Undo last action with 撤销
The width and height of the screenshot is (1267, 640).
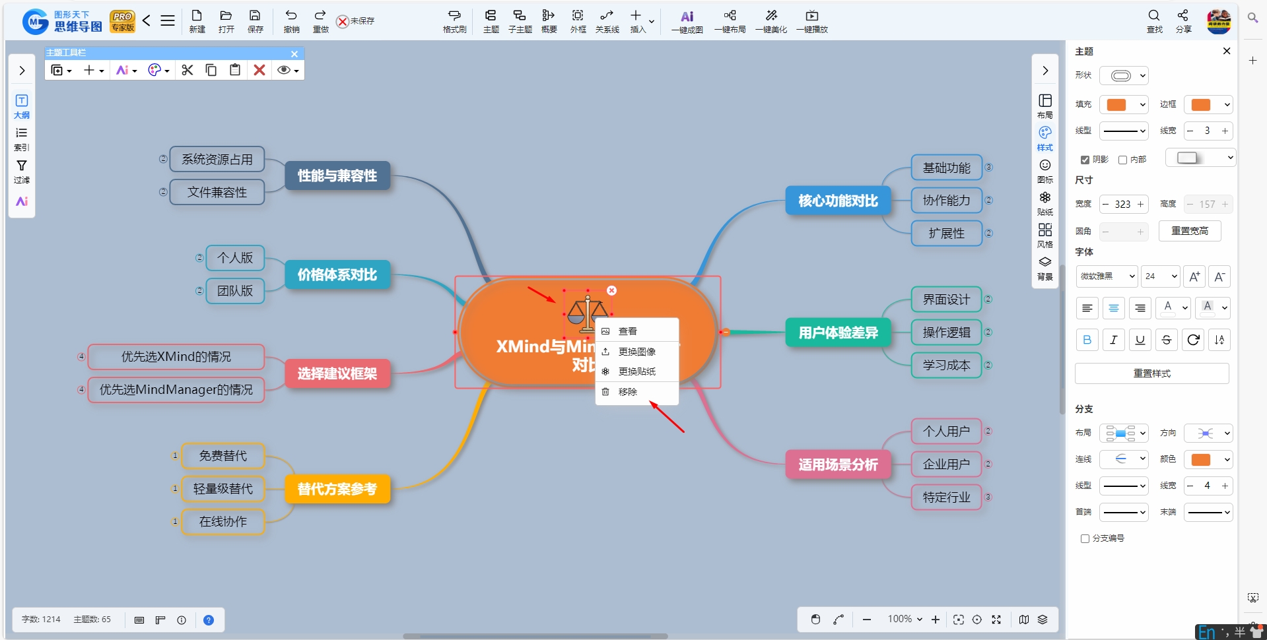click(x=291, y=21)
